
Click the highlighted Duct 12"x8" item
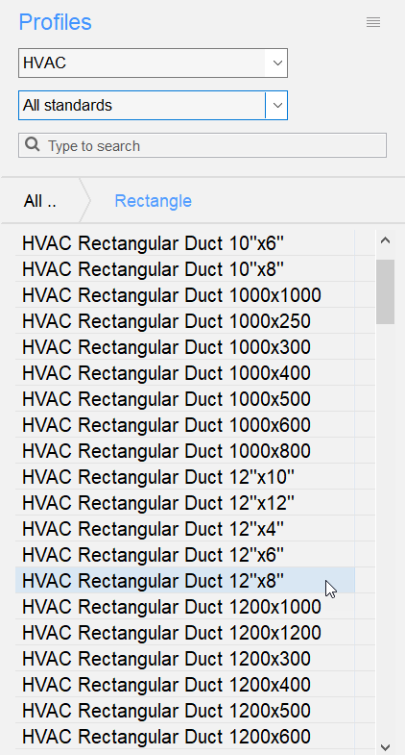tap(185, 581)
